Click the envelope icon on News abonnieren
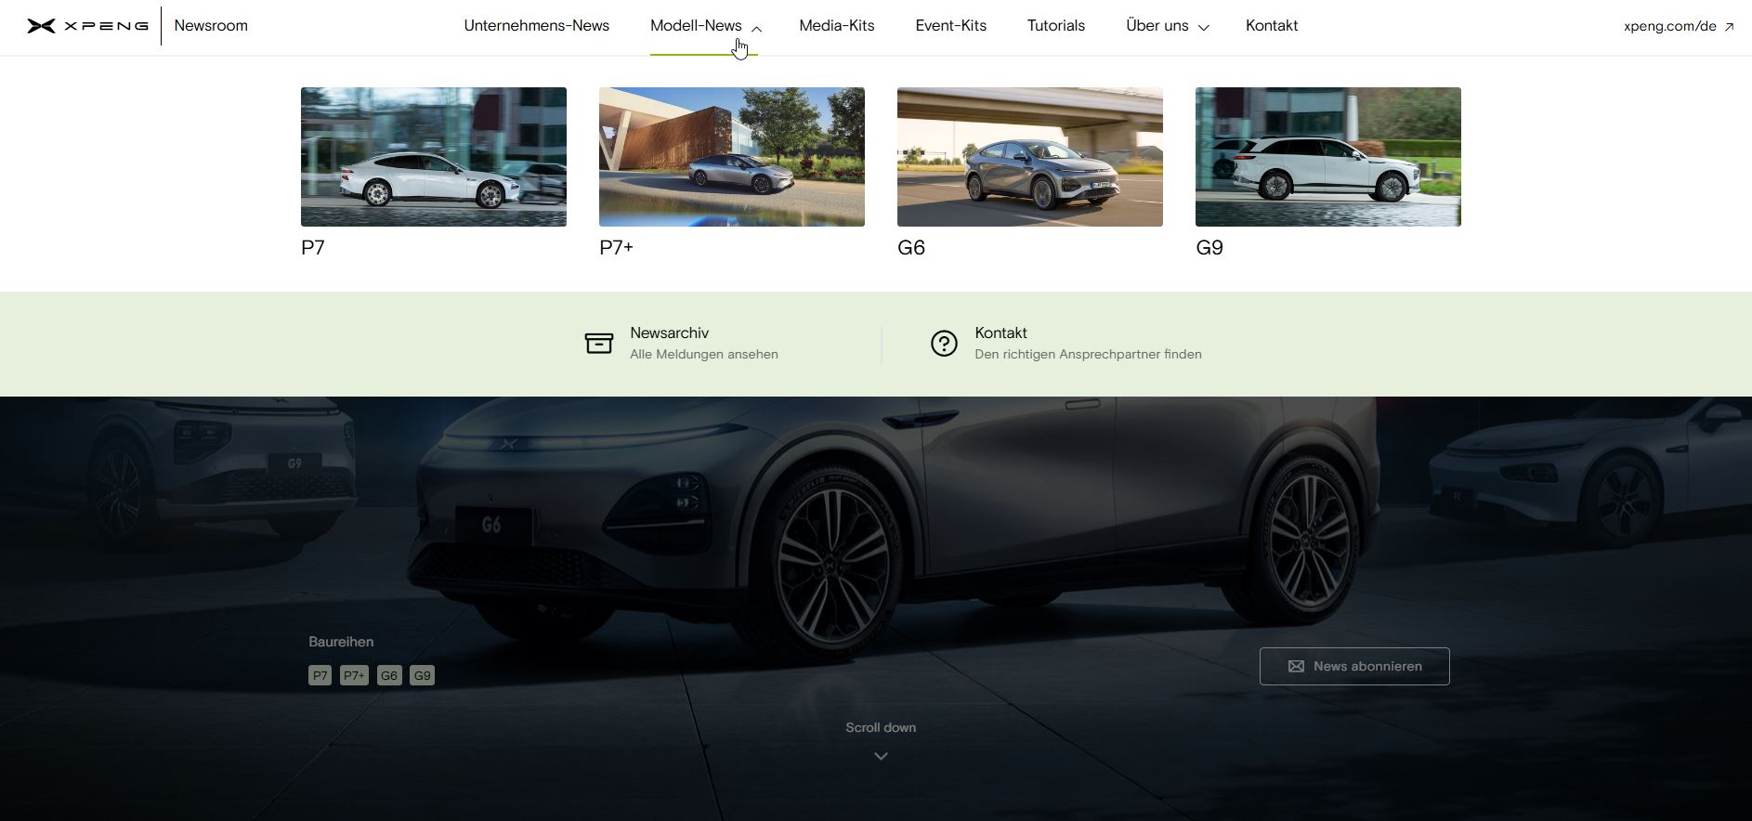 click(x=1296, y=666)
